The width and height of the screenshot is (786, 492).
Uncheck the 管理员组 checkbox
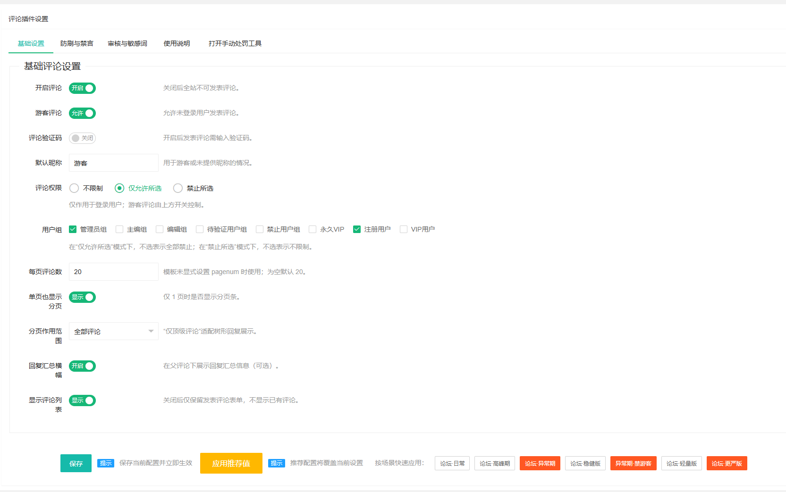[73, 229]
